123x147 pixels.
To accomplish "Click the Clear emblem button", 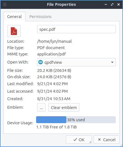I will [x=64, y=107].
